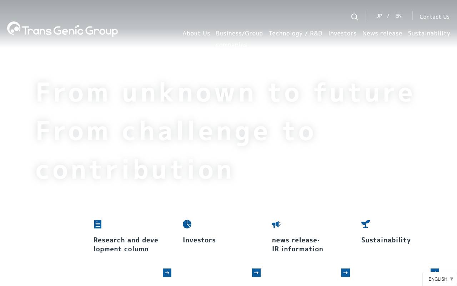This screenshot has width=457, height=286.
Task: Click the megaphone news release icon
Action: (276, 224)
